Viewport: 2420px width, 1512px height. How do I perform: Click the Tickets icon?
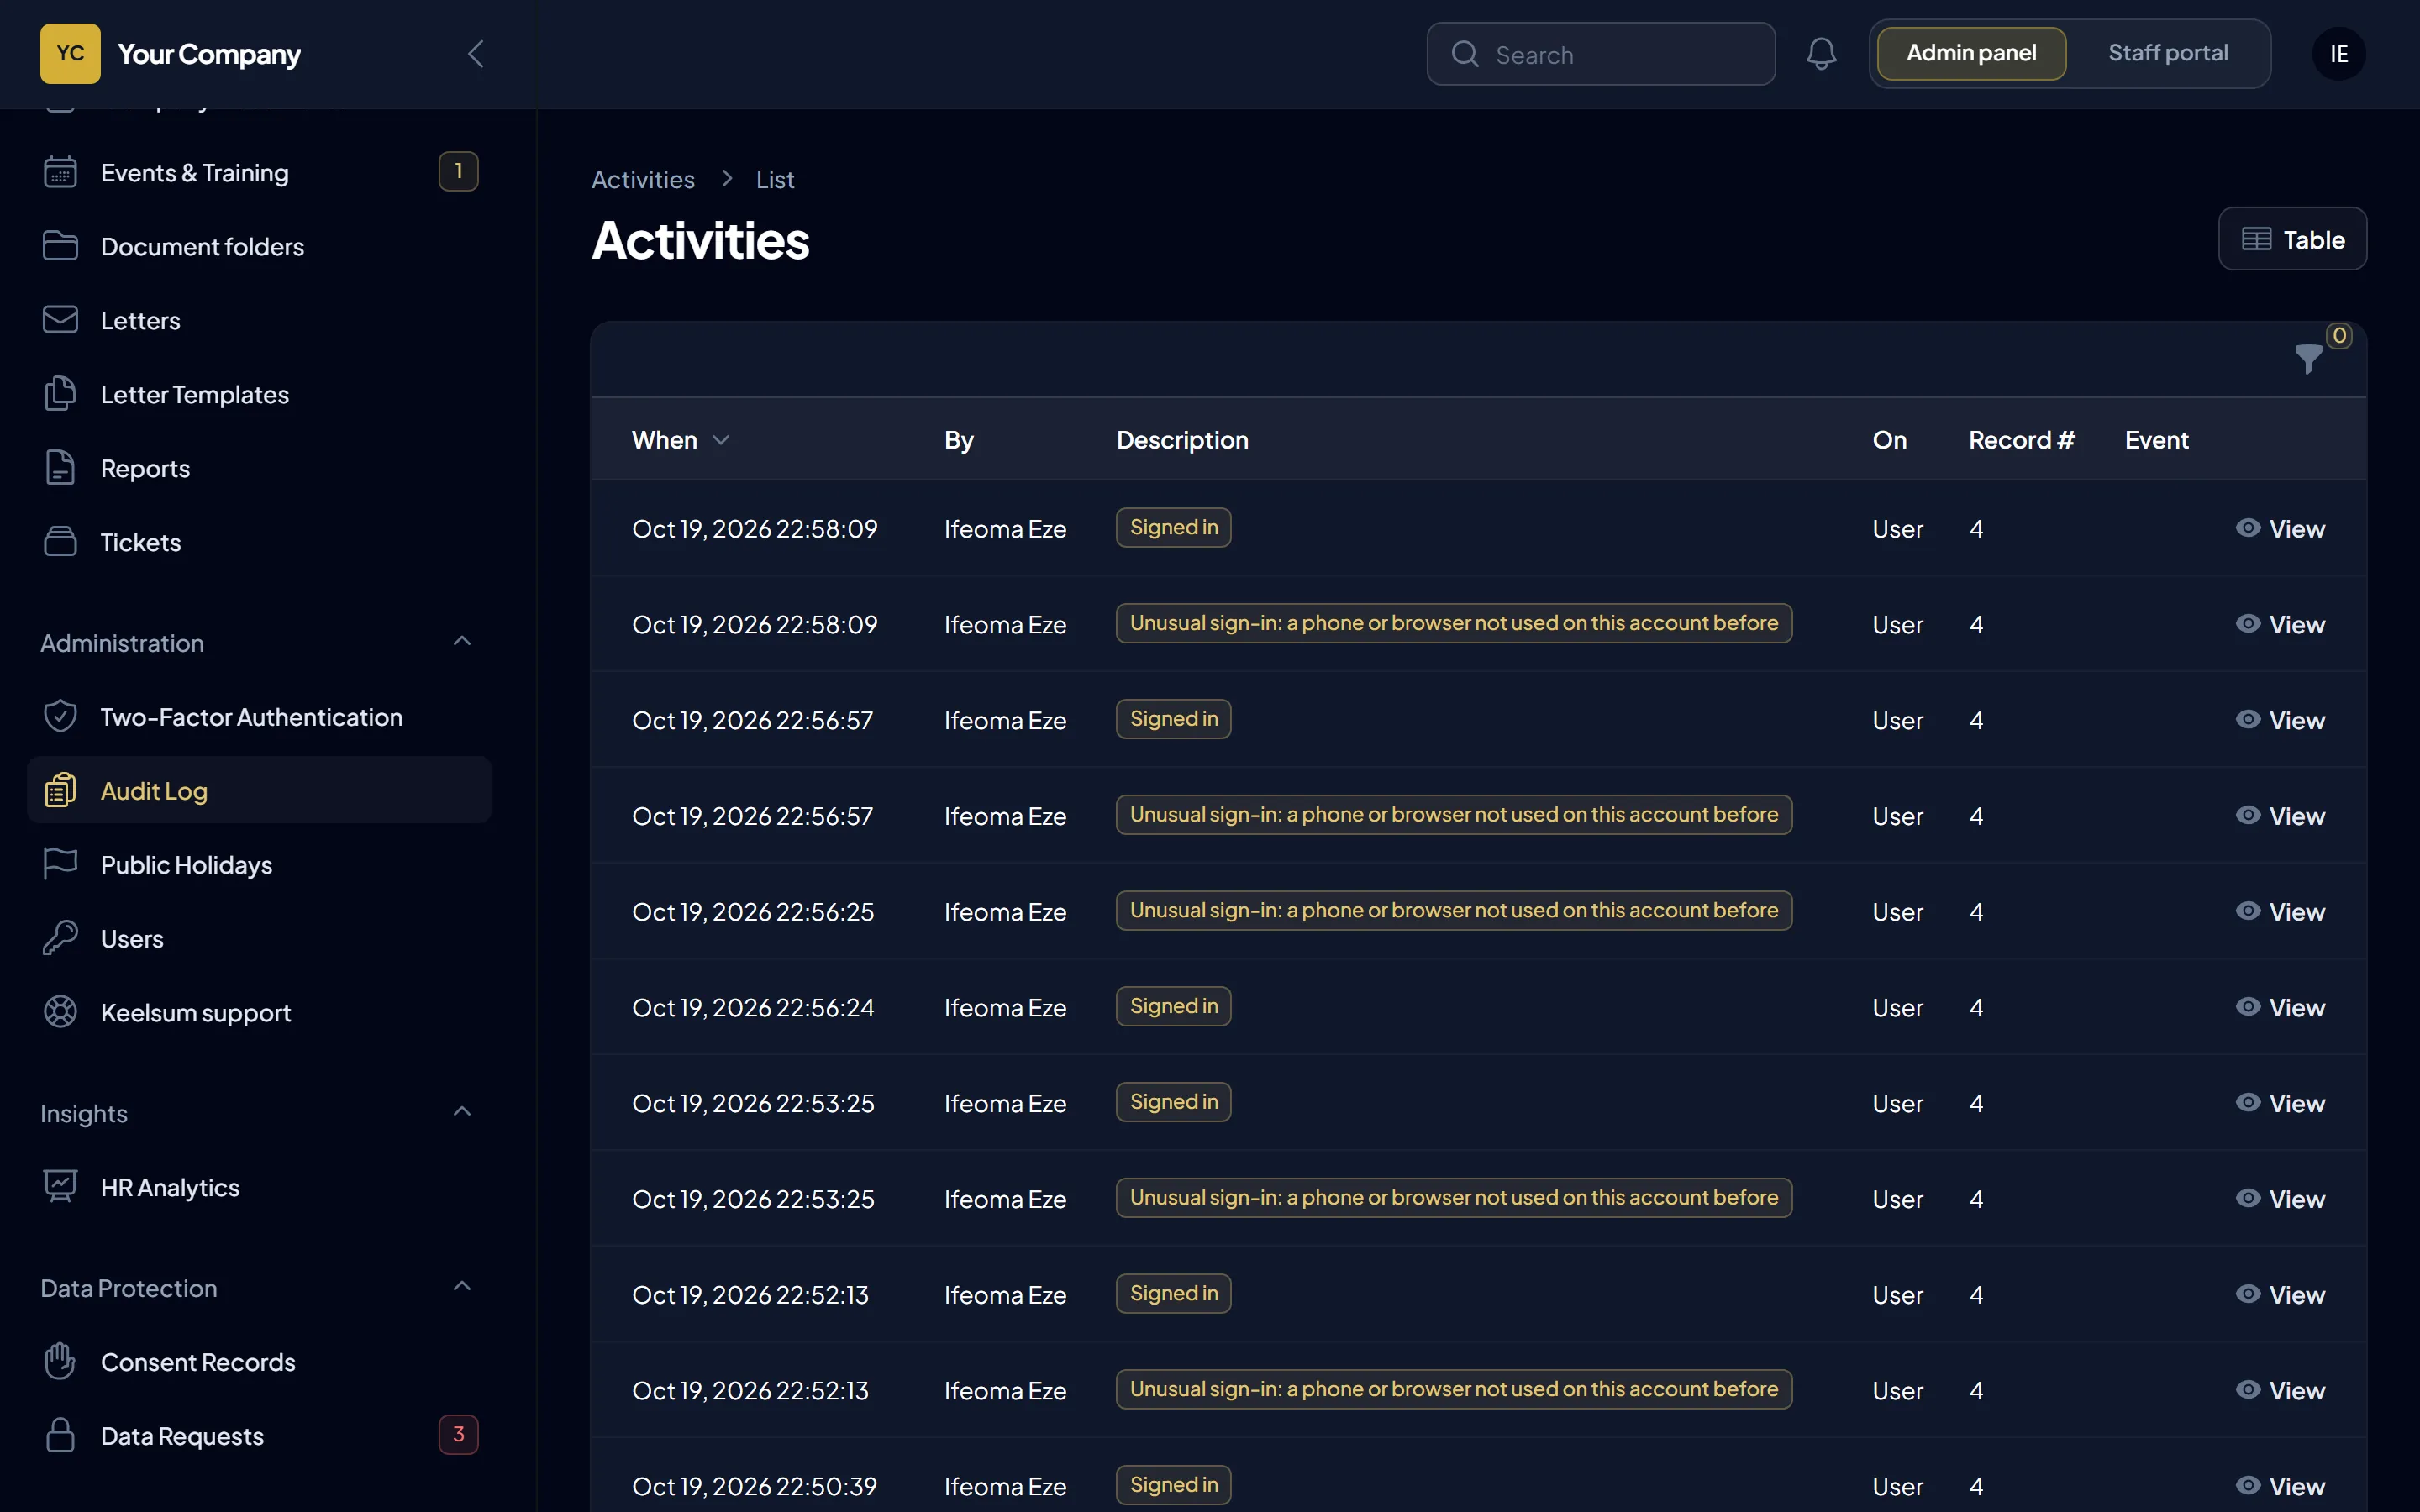(60, 542)
